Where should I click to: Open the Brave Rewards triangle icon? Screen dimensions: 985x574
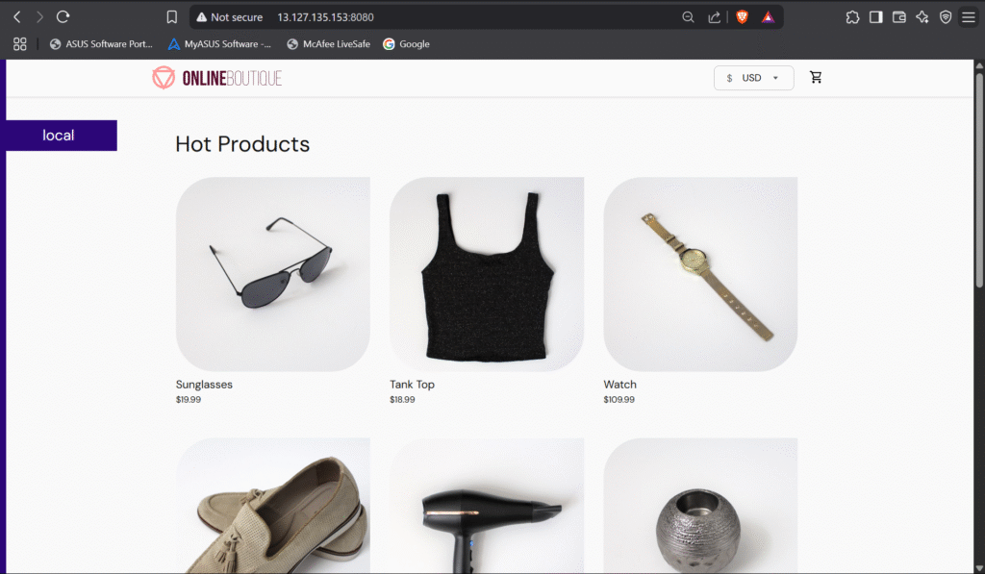tap(768, 17)
